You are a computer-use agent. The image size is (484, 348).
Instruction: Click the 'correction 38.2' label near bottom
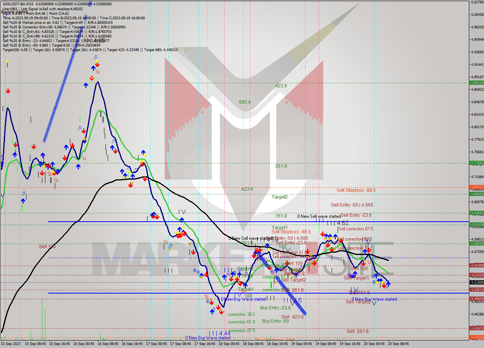(242, 314)
